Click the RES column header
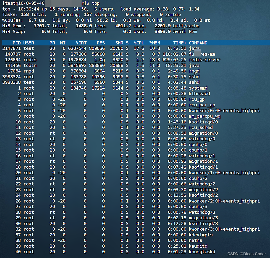This screenshot has width=270, height=258. (x=101, y=43)
